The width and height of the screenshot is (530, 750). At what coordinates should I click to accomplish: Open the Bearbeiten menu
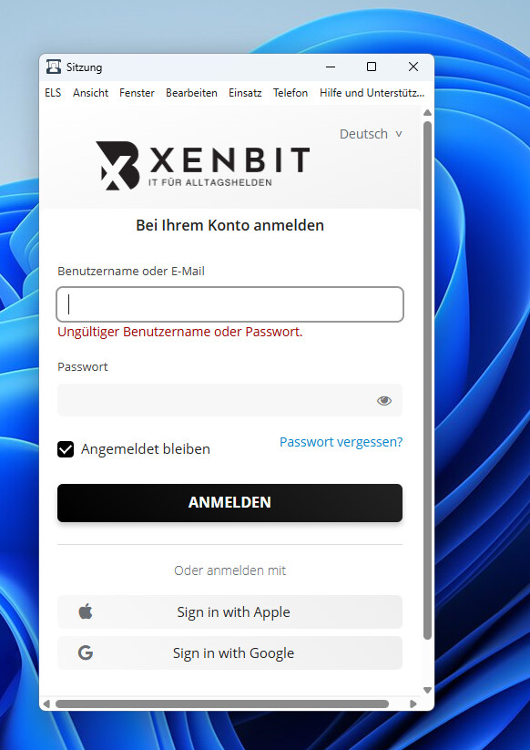pyautogui.click(x=191, y=93)
